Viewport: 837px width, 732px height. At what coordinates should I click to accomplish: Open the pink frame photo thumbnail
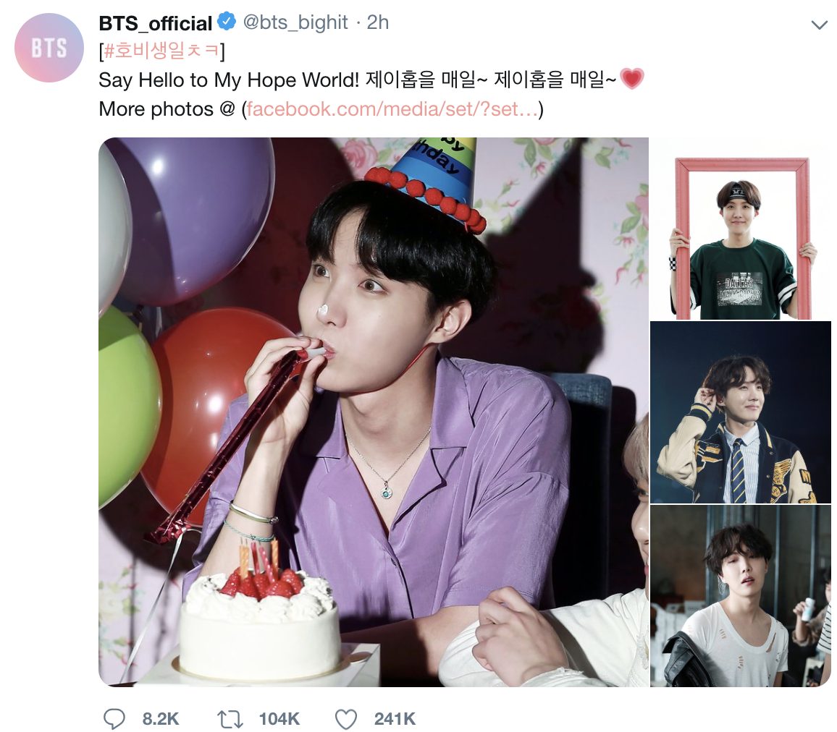pyautogui.click(x=741, y=229)
